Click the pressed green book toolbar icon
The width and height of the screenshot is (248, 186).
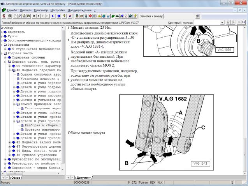[113, 16]
